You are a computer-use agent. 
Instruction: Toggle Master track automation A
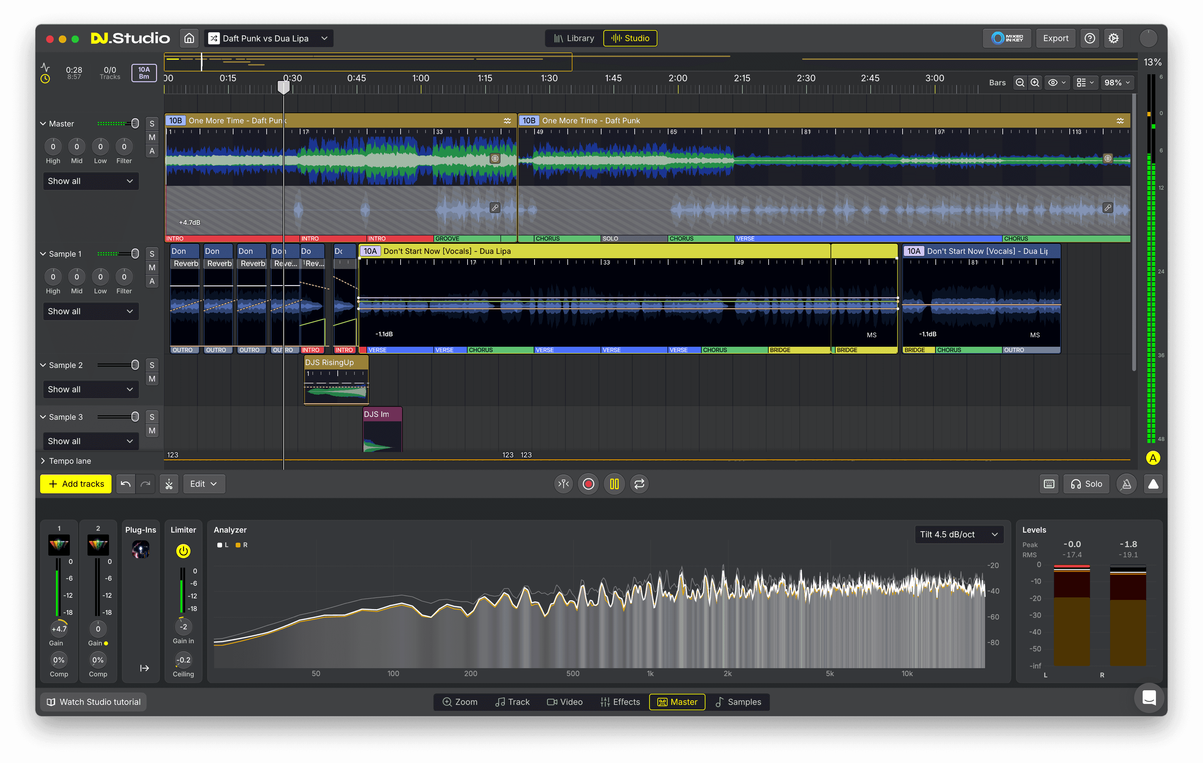[152, 150]
